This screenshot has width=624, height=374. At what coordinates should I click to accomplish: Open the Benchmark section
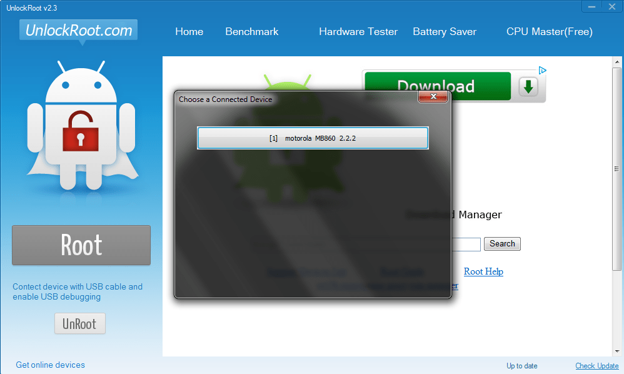(251, 31)
